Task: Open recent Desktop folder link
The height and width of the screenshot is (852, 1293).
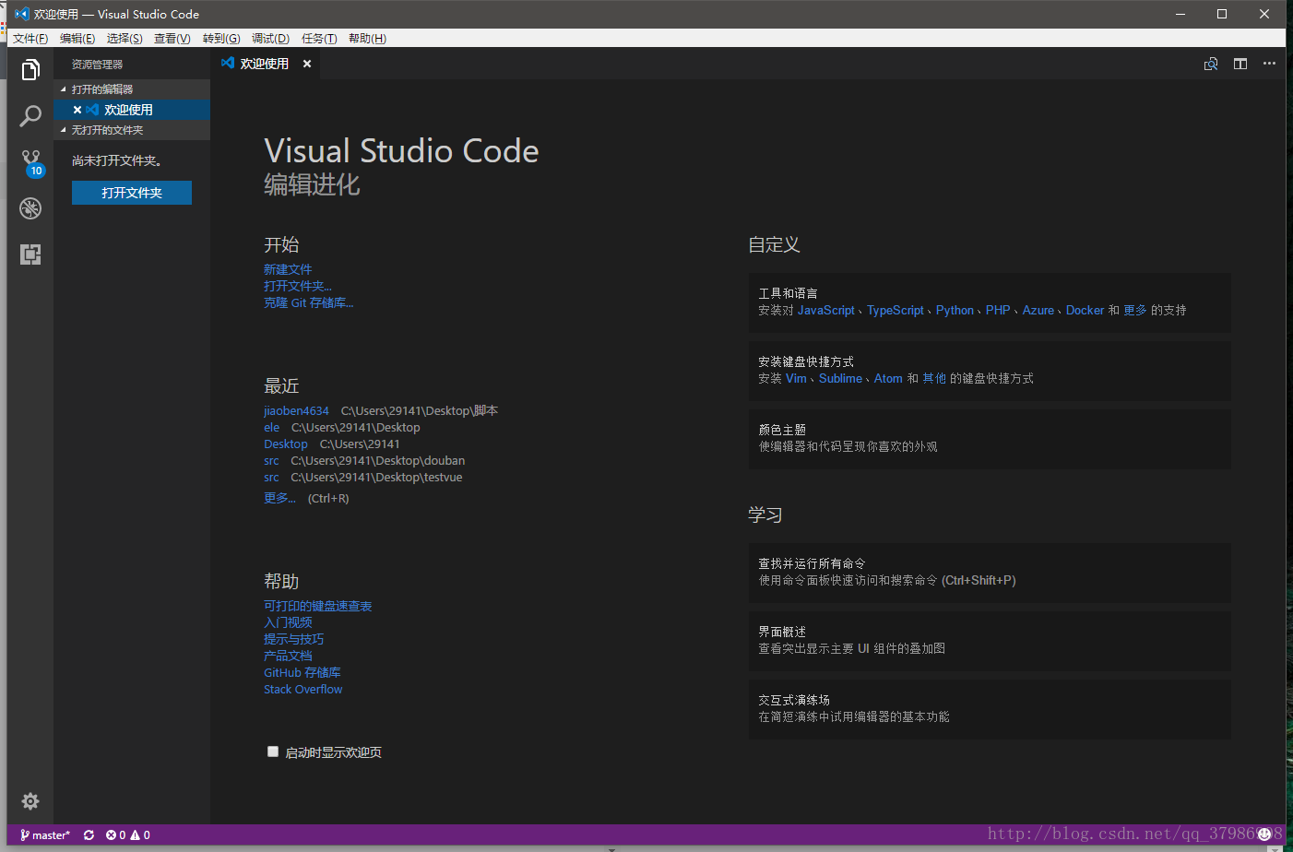Action: [286, 444]
